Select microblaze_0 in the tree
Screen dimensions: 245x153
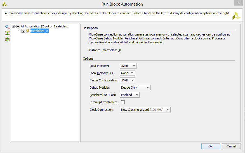click(x=39, y=31)
